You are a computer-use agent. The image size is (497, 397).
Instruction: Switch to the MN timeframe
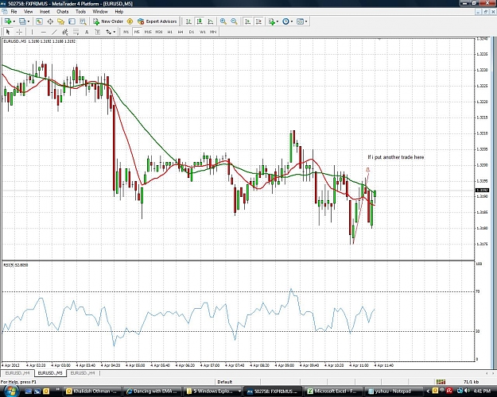[x=213, y=32]
